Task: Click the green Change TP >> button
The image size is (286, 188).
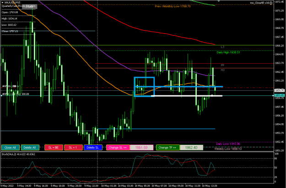Action: click(x=168, y=148)
